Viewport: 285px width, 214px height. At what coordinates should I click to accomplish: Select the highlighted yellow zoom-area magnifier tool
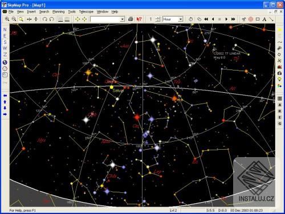click(x=21, y=19)
